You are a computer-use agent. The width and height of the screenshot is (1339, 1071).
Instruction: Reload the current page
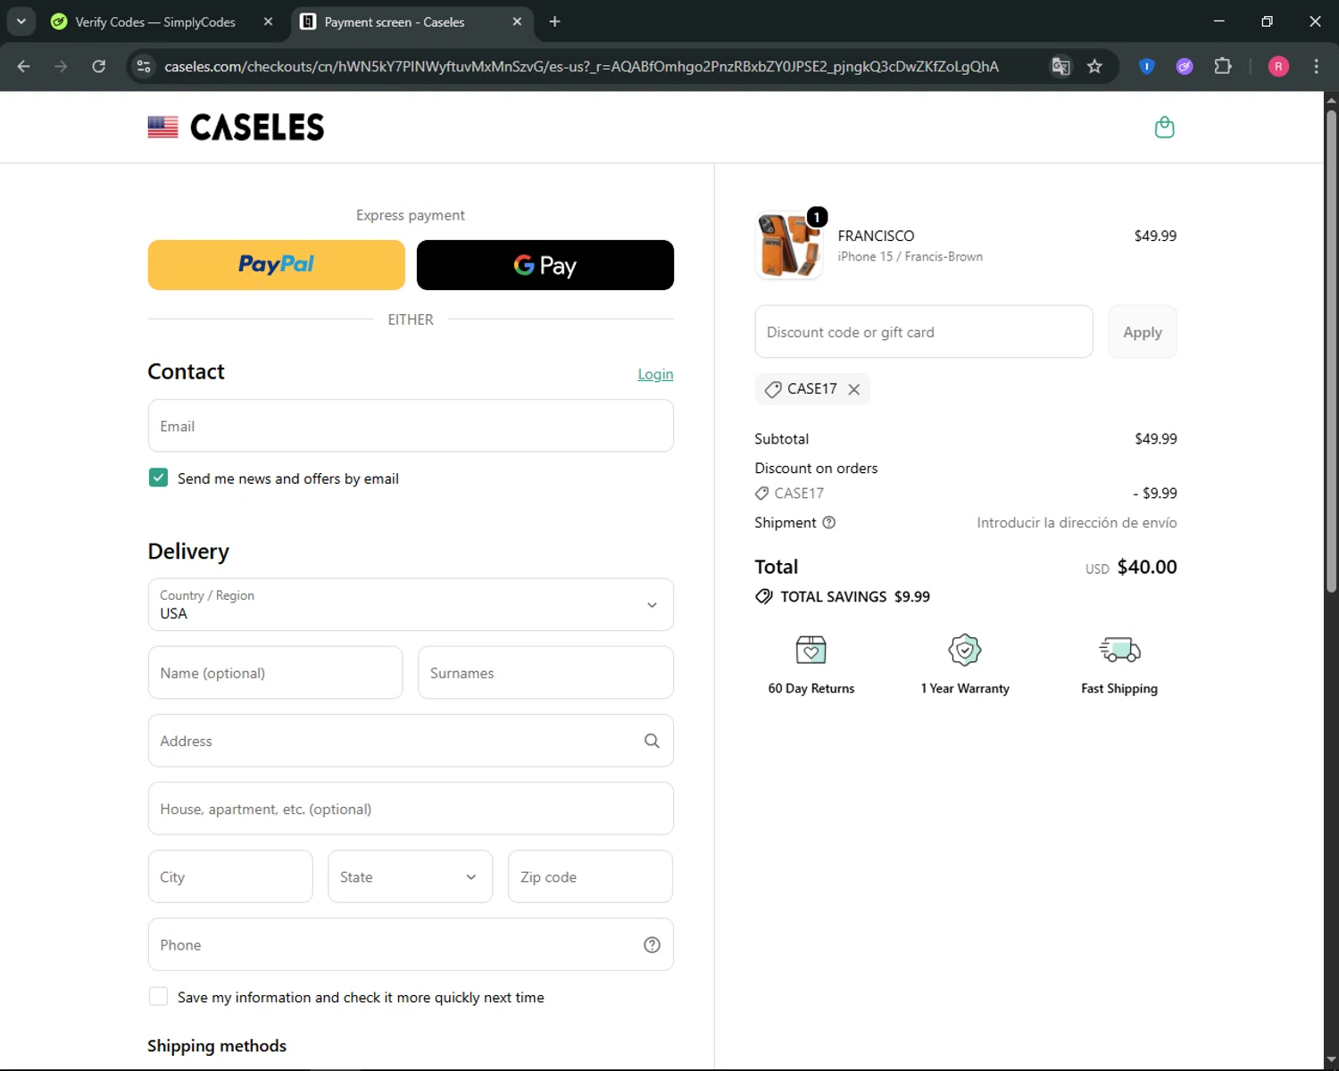click(99, 66)
